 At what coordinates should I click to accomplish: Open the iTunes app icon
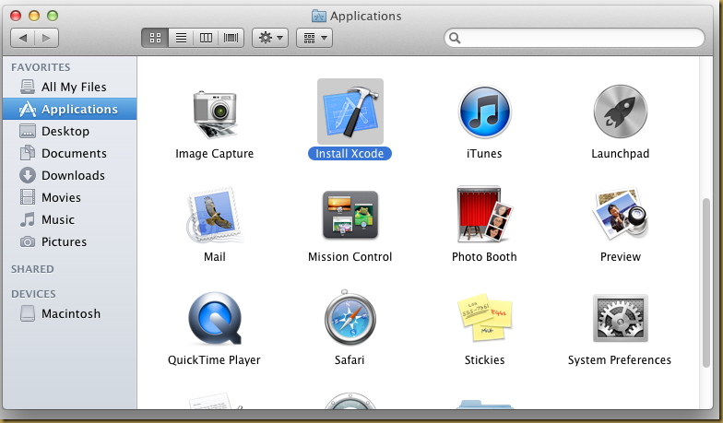point(484,112)
